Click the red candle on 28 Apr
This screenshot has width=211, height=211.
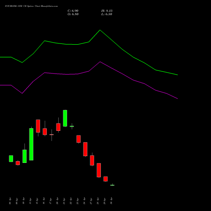99,170
